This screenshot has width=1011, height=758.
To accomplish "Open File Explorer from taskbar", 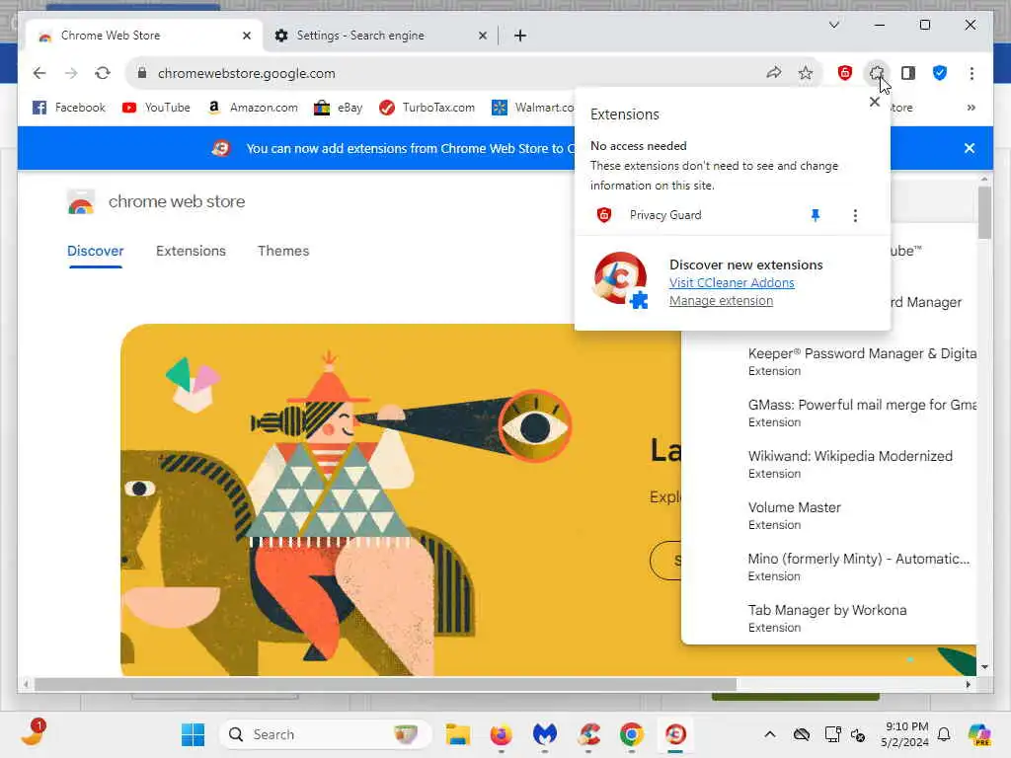I will coord(458,734).
